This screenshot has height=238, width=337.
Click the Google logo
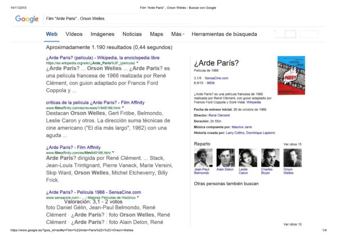tap(27, 19)
